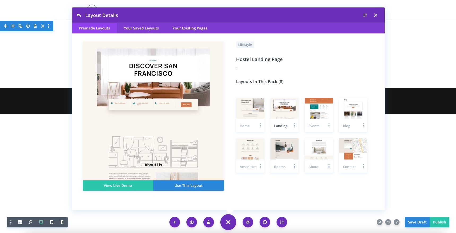Select the About layout thumbnail

coord(319,149)
